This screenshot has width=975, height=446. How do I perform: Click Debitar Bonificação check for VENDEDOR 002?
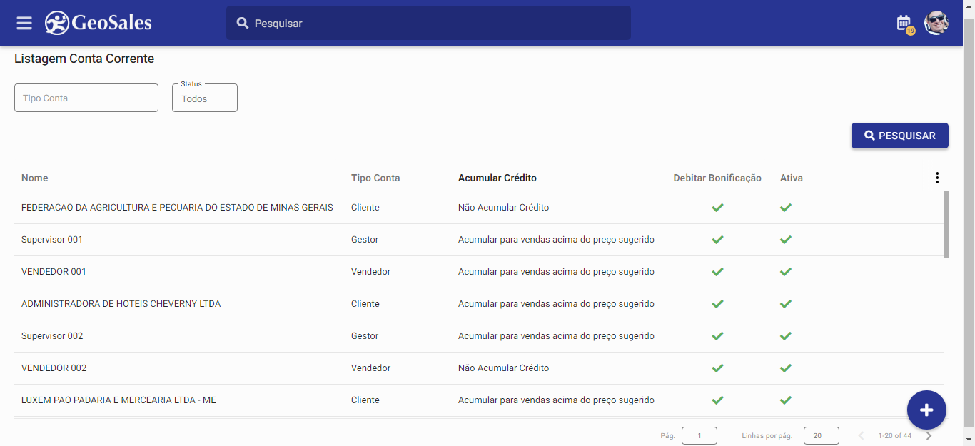[x=718, y=368]
